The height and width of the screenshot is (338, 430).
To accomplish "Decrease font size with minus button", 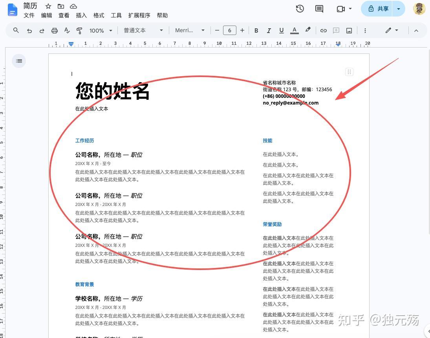I will 217,31.
